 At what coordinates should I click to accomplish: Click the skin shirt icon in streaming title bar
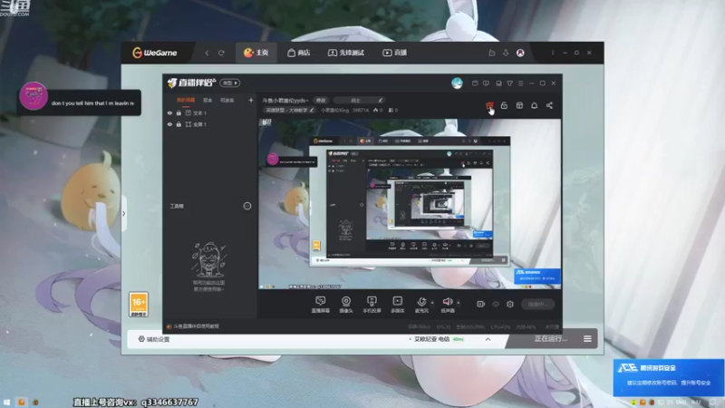509,83
